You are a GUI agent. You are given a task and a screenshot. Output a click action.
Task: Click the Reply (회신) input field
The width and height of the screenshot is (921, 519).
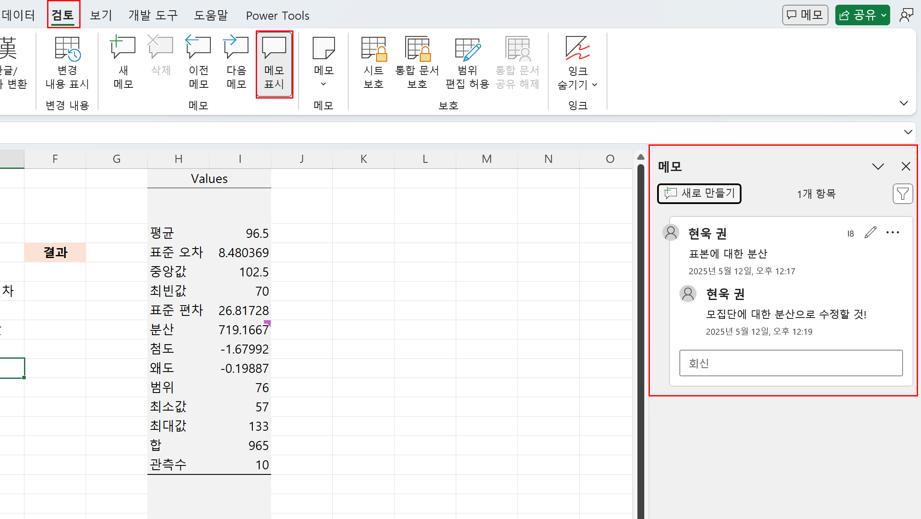coord(791,363)
